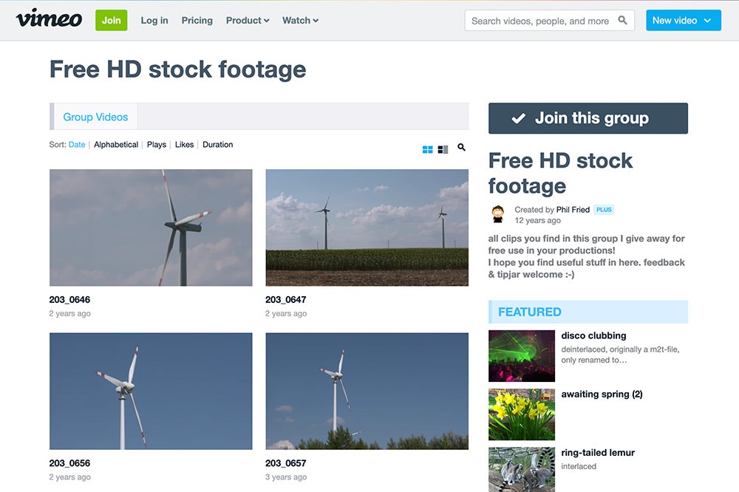
Task: Open the 203_0647 wind turbine thumbnail
Action: (x=367, y=228)
